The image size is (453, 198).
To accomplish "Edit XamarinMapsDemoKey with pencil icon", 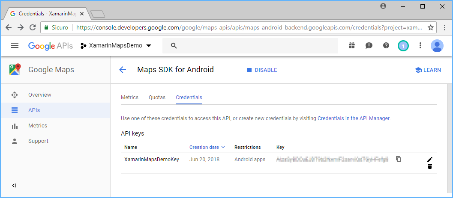I will click(x=429, y=160).
